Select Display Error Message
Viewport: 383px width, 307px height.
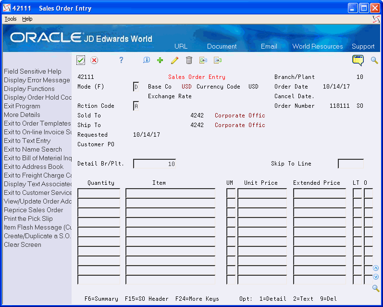(37, 80)
